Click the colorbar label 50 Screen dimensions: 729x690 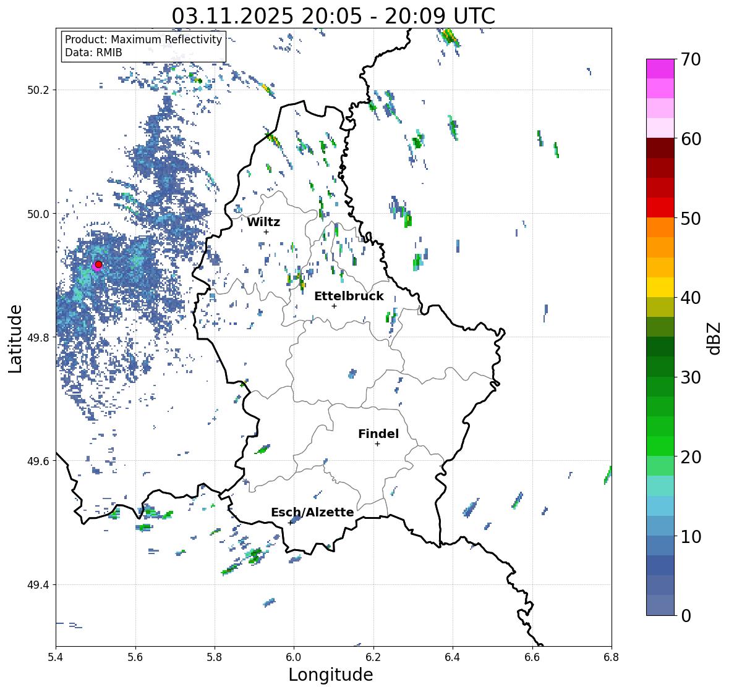[691, 219]
